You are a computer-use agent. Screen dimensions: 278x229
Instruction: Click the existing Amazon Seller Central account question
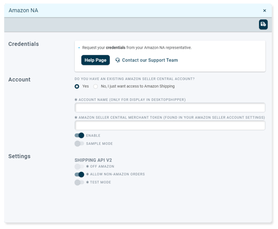point(134,79)
